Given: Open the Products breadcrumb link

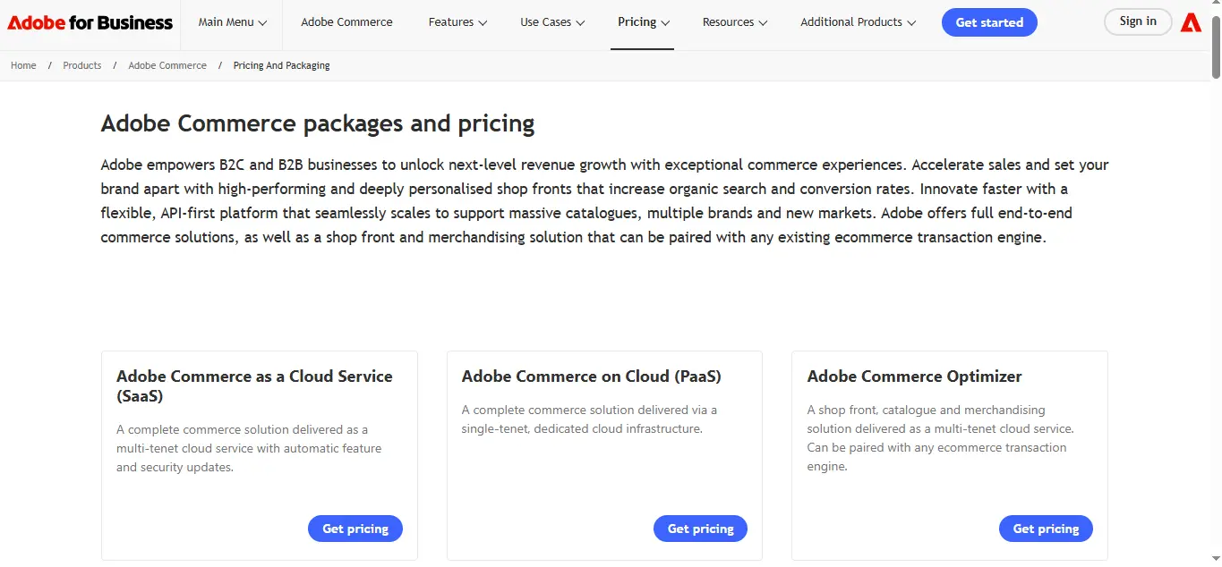Looking at the screenshot, I should click(82, 65).
